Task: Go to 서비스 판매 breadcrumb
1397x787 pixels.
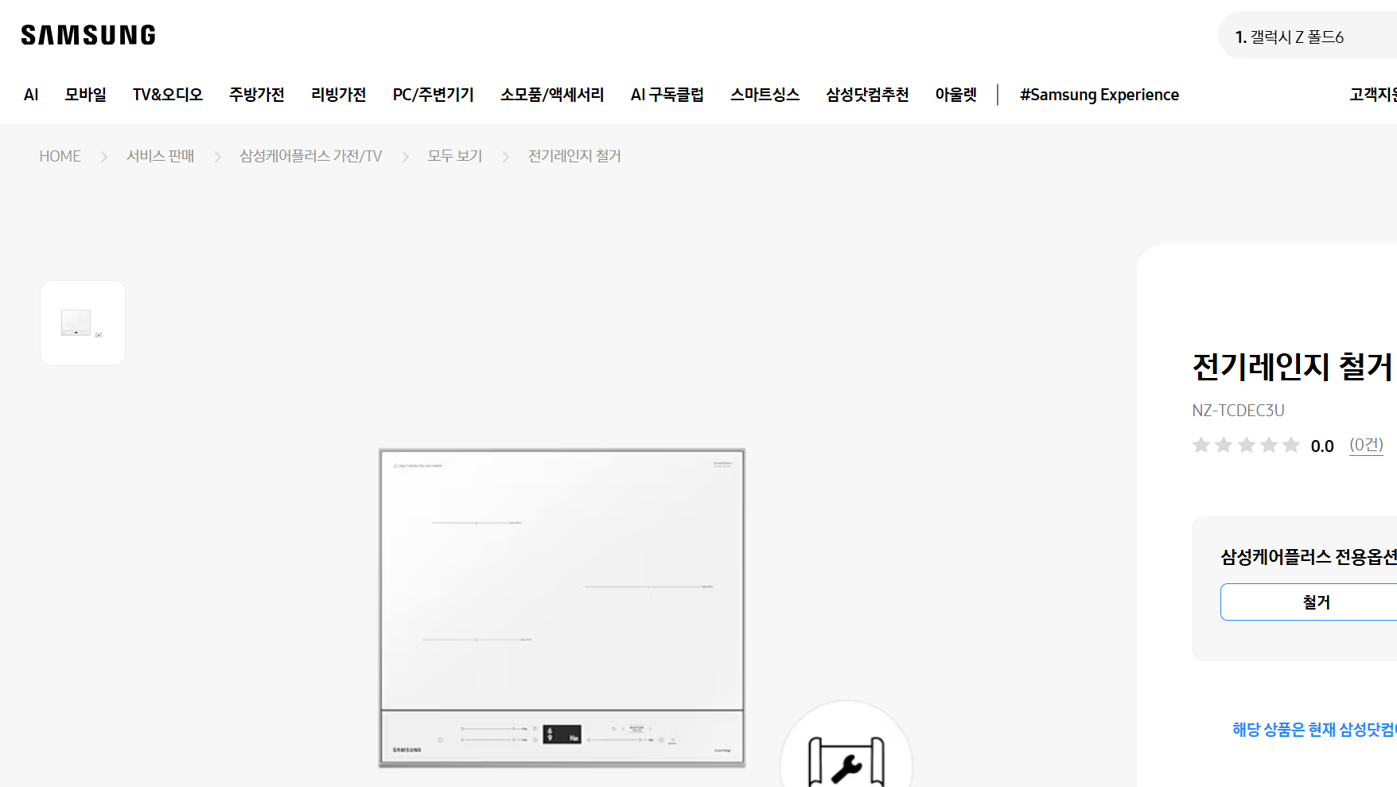Action: point(161,156)
